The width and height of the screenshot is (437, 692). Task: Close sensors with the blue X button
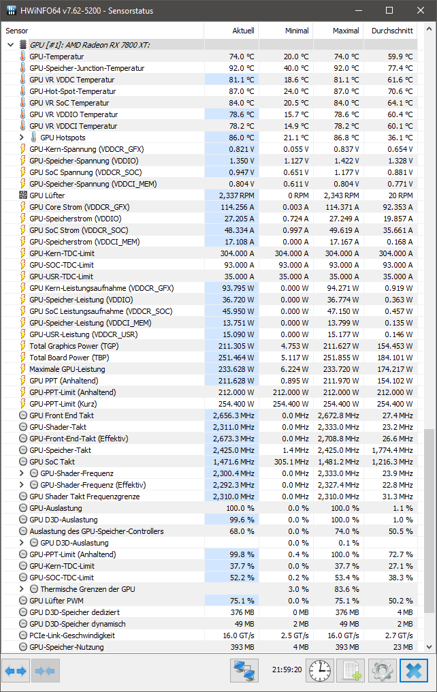pos(414,671)
